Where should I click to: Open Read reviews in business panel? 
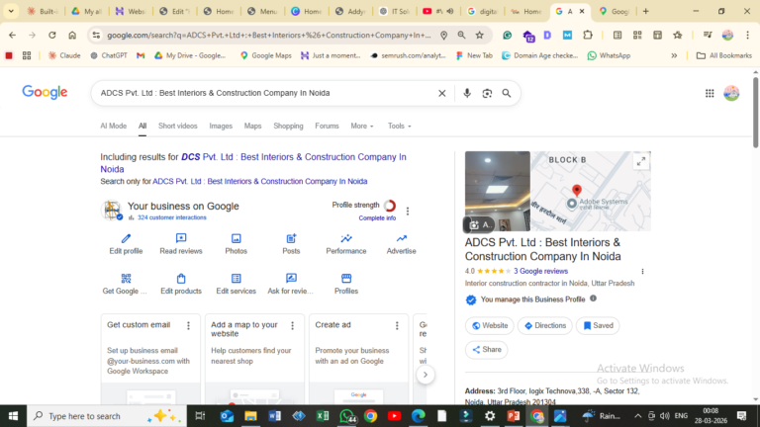181,238
